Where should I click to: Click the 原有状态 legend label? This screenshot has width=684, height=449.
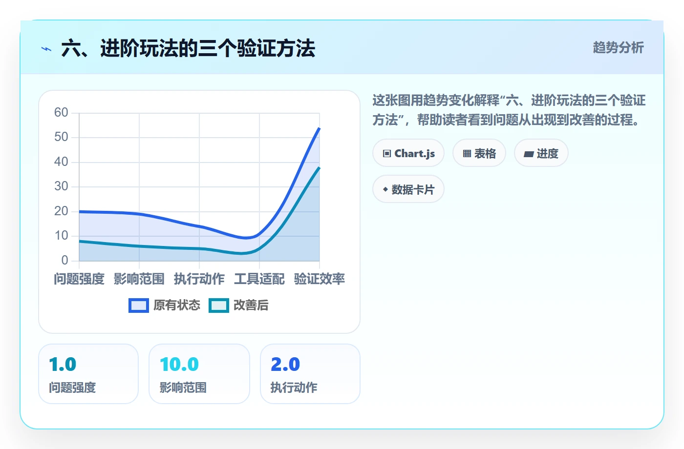coord(177,306)
